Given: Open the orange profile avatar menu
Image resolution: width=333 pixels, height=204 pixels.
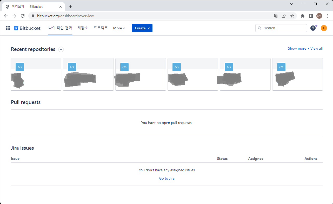Looking at the screenshot, I should point(324,28).
